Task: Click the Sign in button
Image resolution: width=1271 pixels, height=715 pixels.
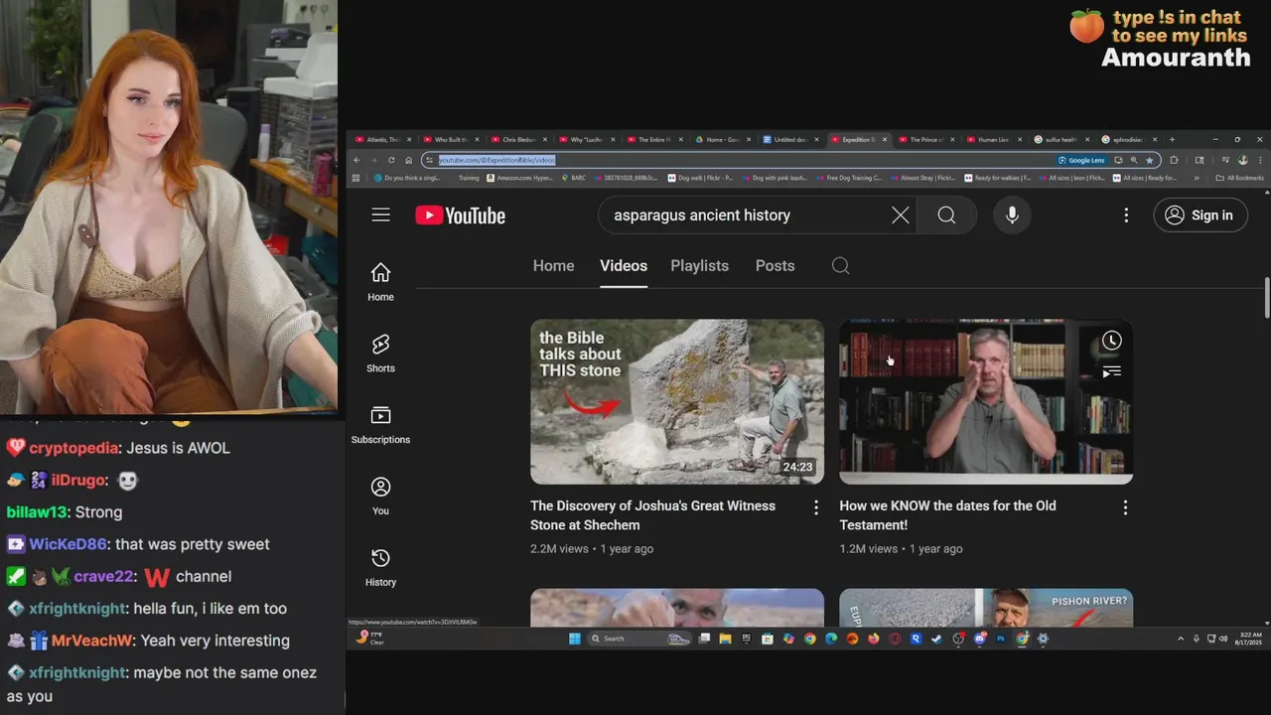Action: (x=1200, y=215)
